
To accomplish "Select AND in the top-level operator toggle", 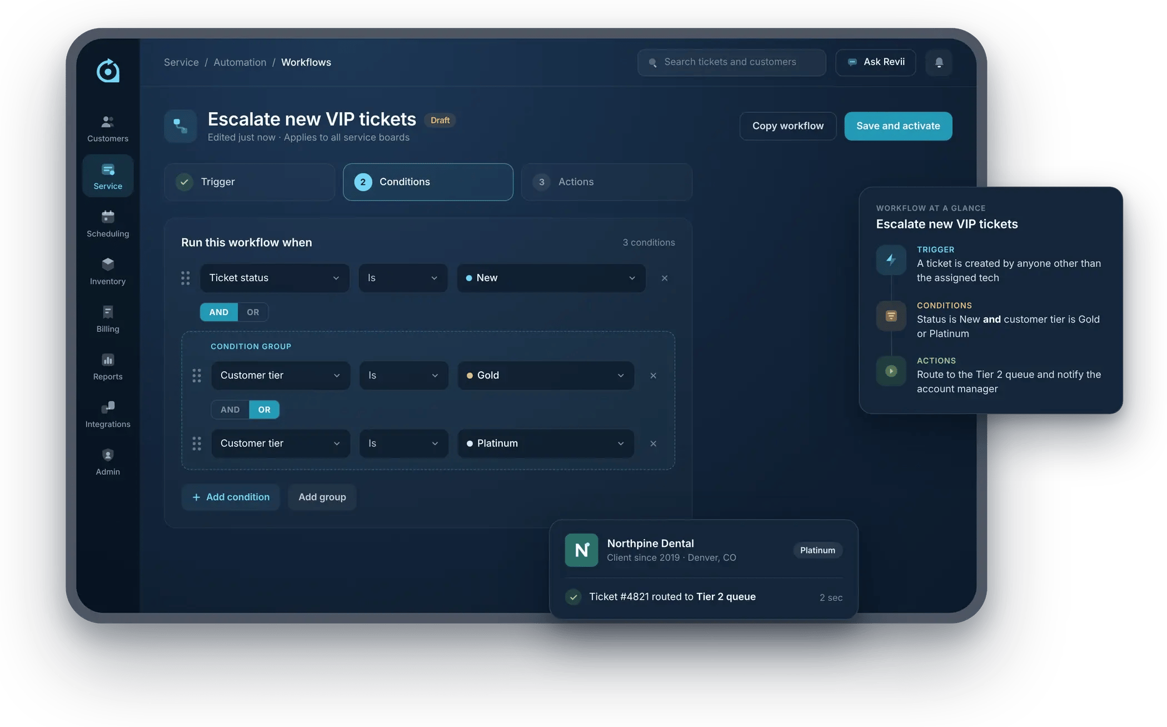I will (219, 312).
